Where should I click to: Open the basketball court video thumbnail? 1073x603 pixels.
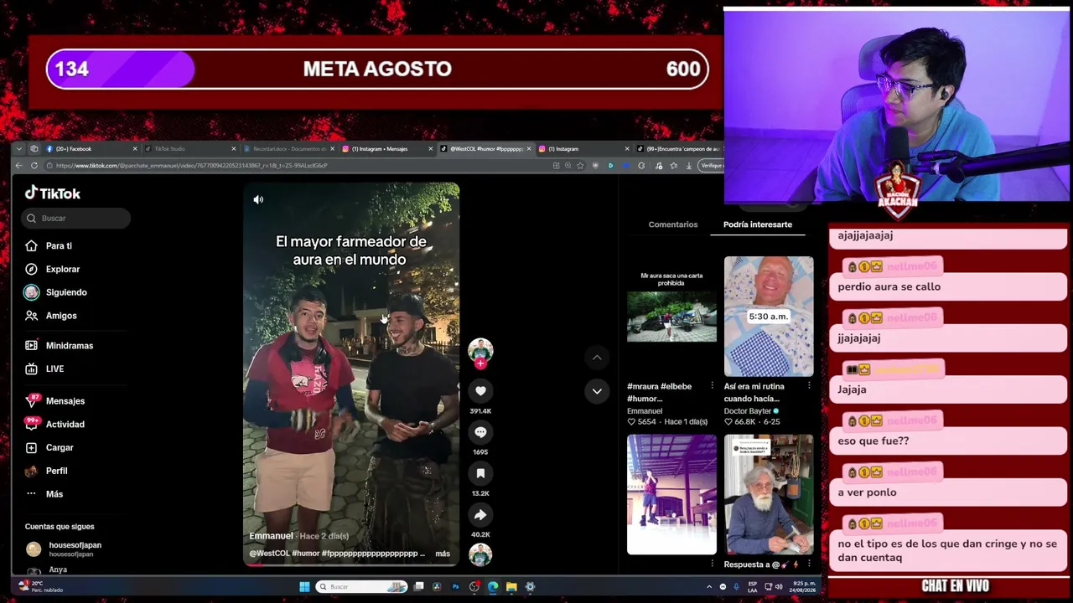click(671, 494)
